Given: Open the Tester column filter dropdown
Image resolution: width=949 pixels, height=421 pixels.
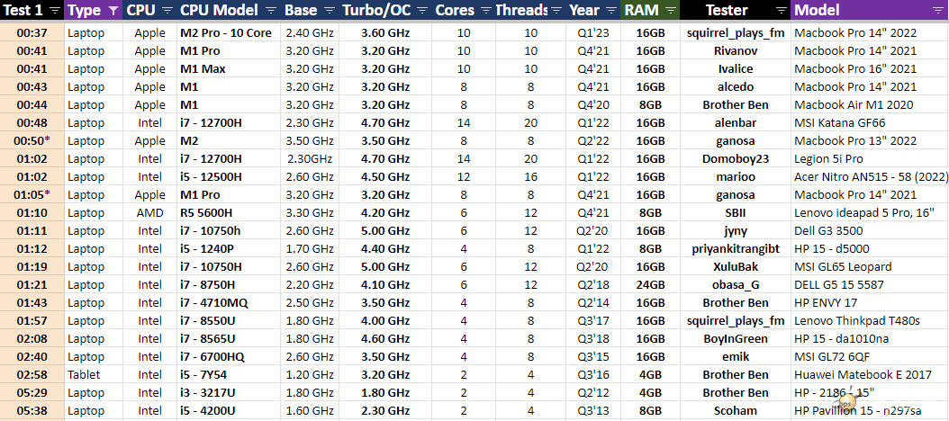Looking at the screenshot, I should [x=782, y=10].
